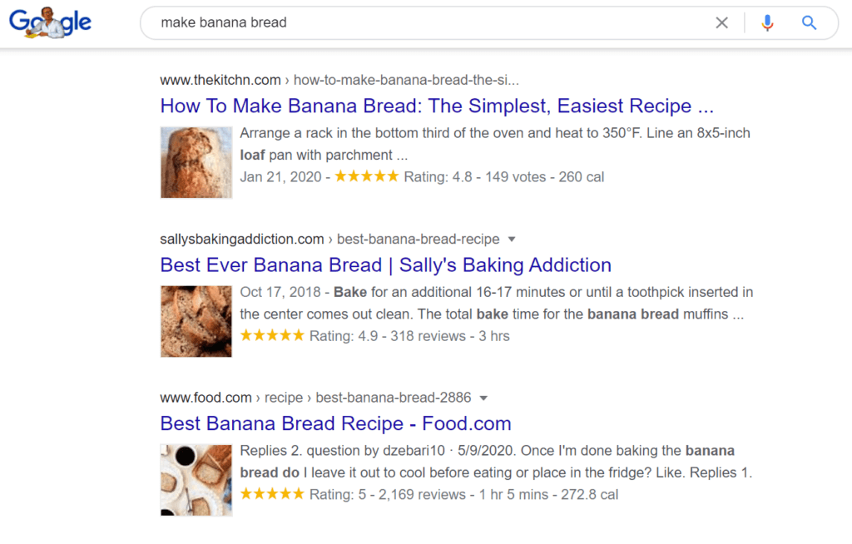This screenshot has width=852, height=544.
Task: Open How To Make Banana Bread link
Action: click(x=437, y=106)
